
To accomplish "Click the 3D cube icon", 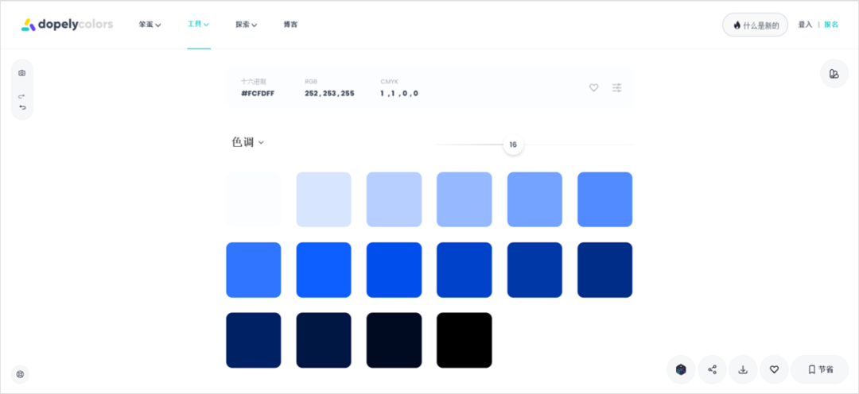I will tap(680, 369).
